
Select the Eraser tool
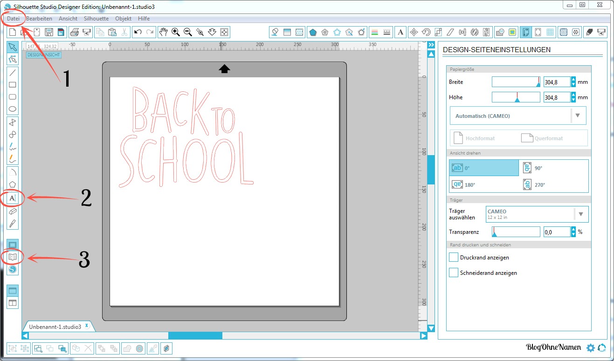[13, 211]
